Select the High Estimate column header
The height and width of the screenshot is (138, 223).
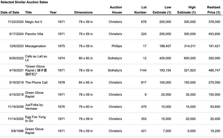coord(188,10)
